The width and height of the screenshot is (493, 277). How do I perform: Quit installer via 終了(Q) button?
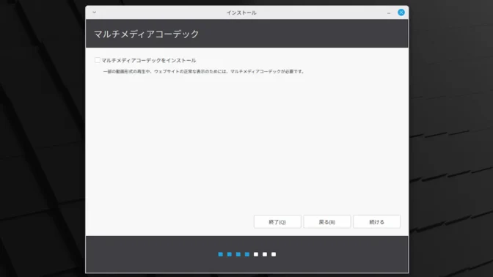coord(277,222)
